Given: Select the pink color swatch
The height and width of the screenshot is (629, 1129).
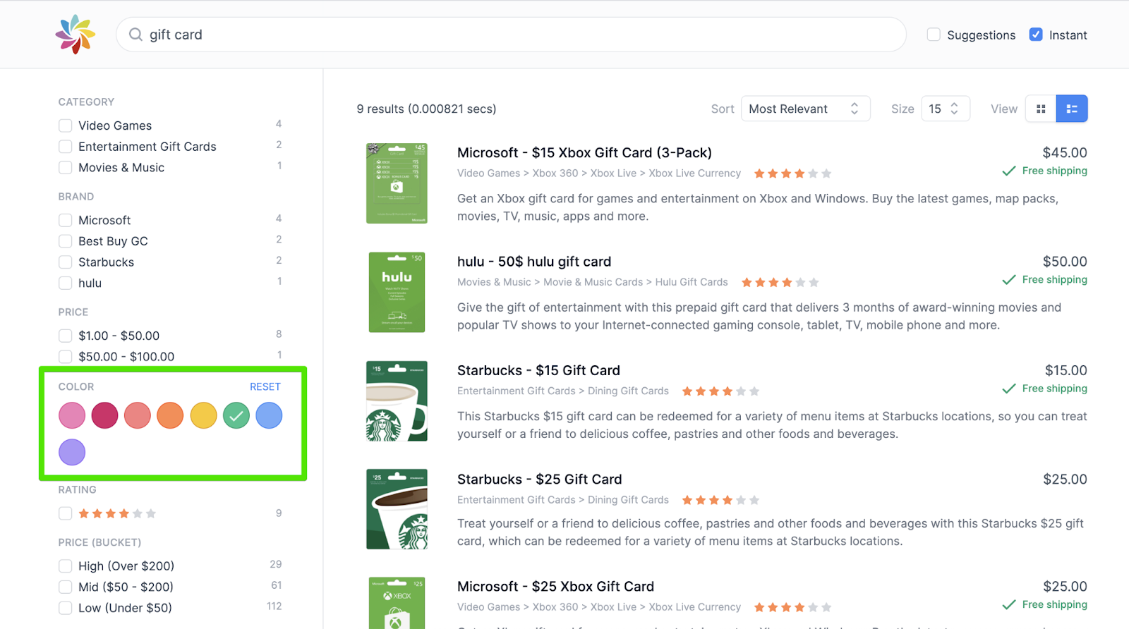Looking at the screenshot, I should point(72,415).
